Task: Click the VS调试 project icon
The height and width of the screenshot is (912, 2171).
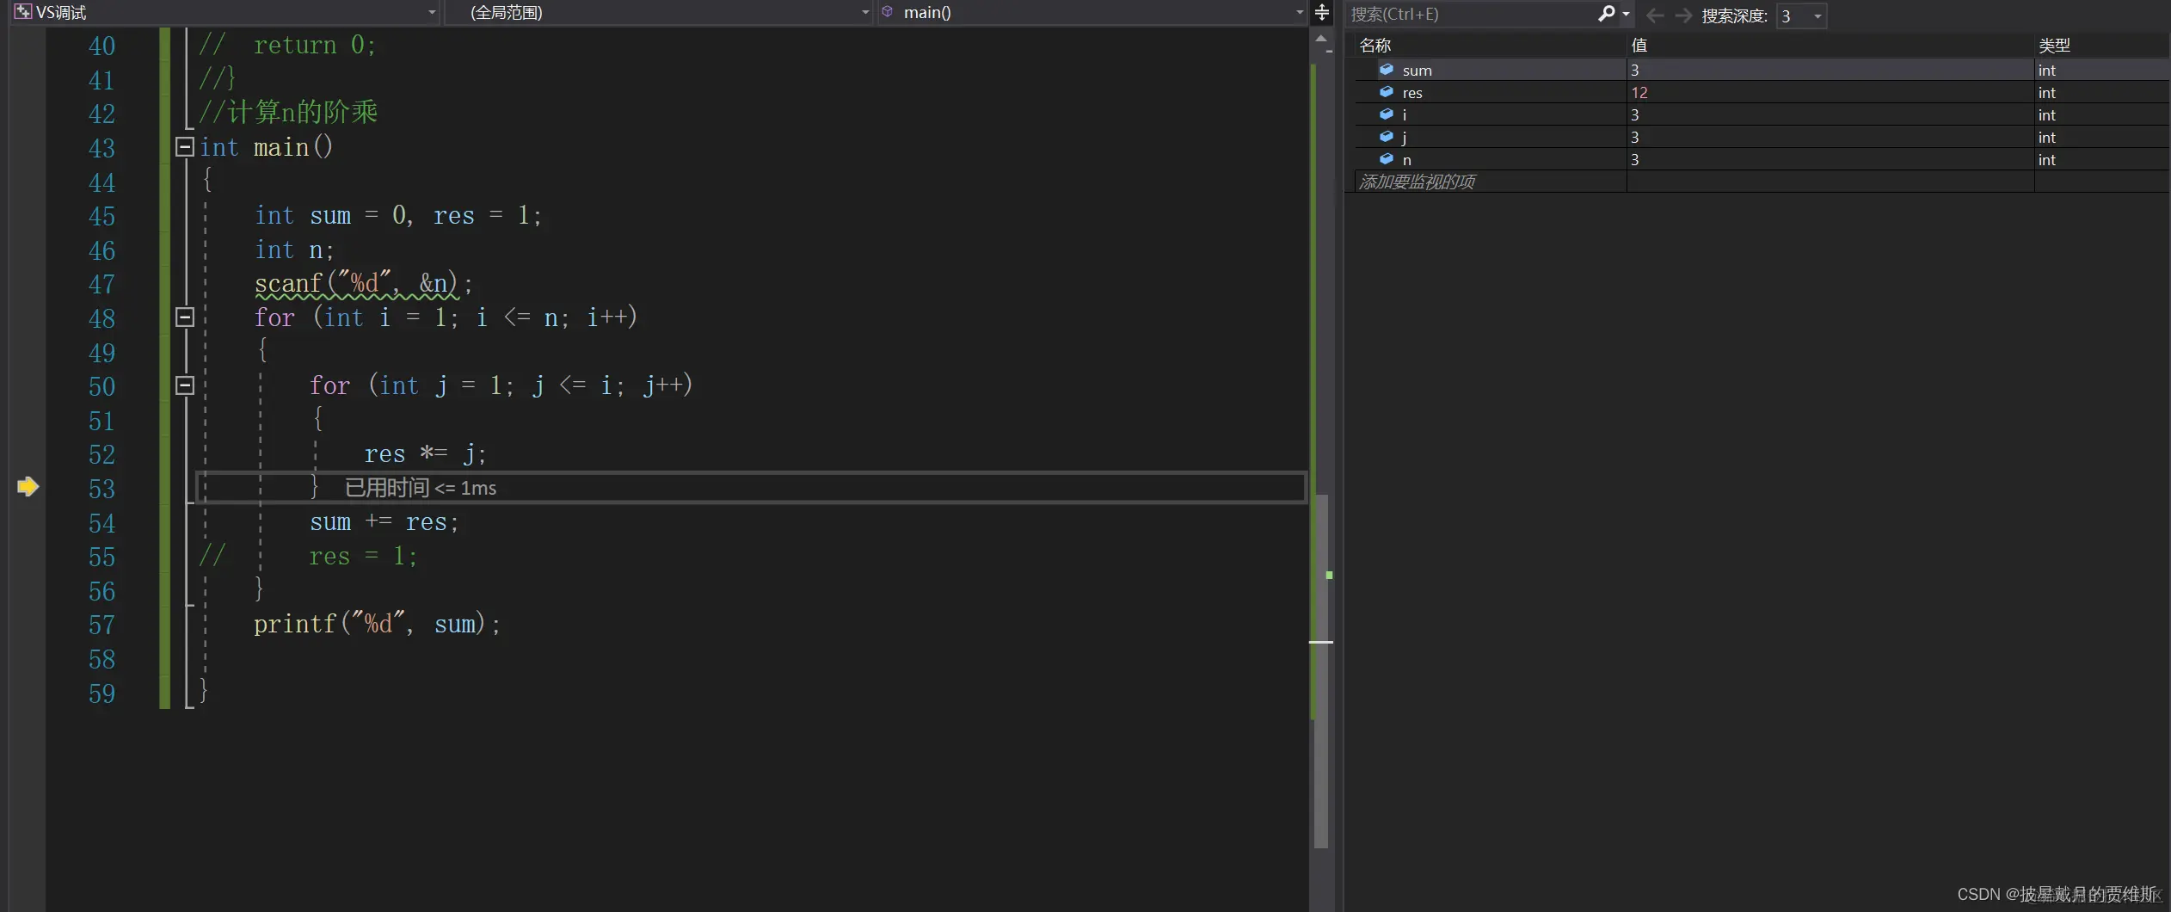Action: click(23, 12)
